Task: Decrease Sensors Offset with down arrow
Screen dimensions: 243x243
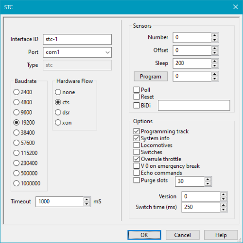Action: click(x=215, y=53)
